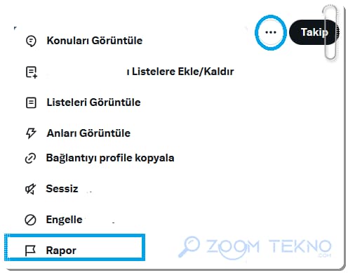Click the vertical scrollbar thumb
Viewport: 348px width, 273px height.
pos(330,32)
